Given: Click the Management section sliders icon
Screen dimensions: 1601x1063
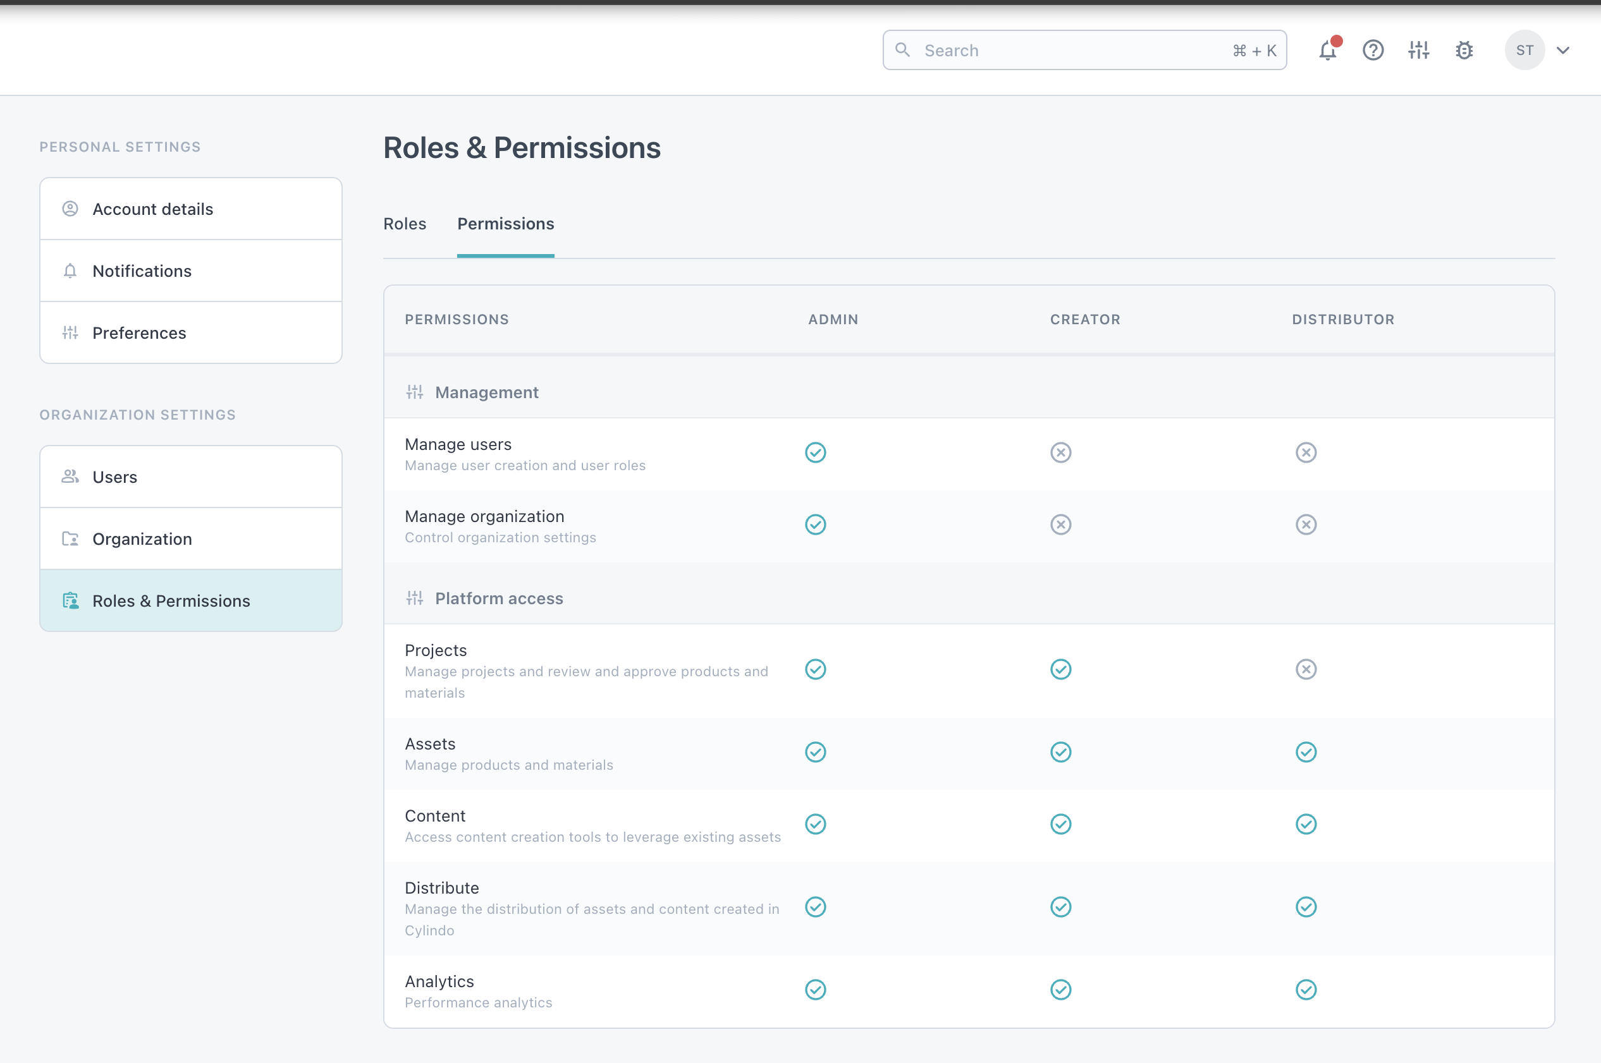Looking at the screenshot, I should pyautogui.click(x=414, y=392).
